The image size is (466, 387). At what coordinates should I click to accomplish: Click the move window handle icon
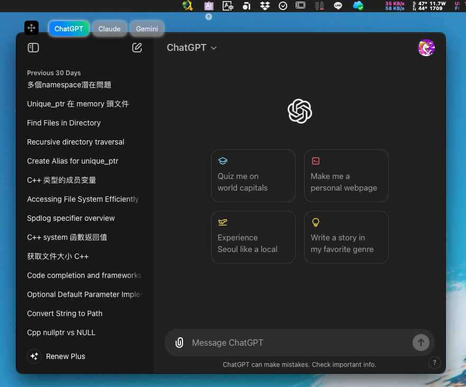[x=32, y=28]
